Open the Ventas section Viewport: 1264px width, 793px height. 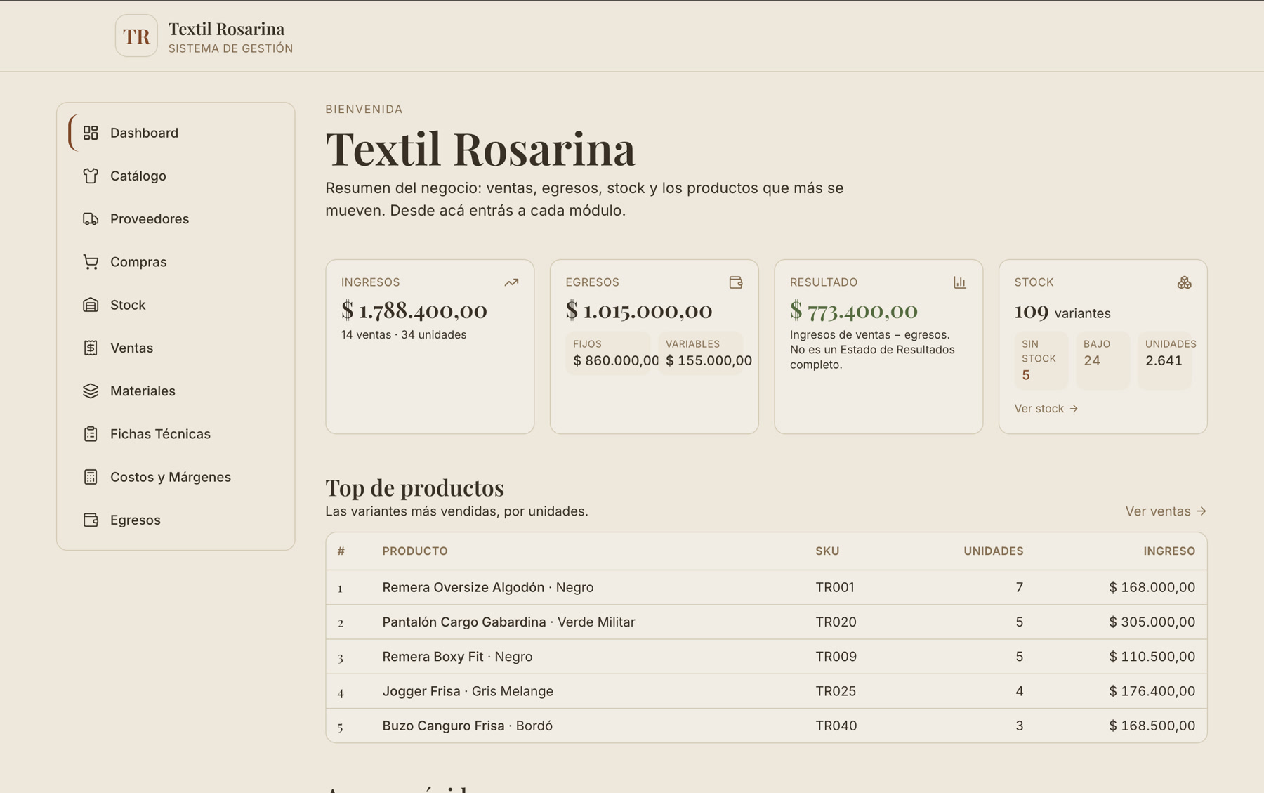point(176,348)
